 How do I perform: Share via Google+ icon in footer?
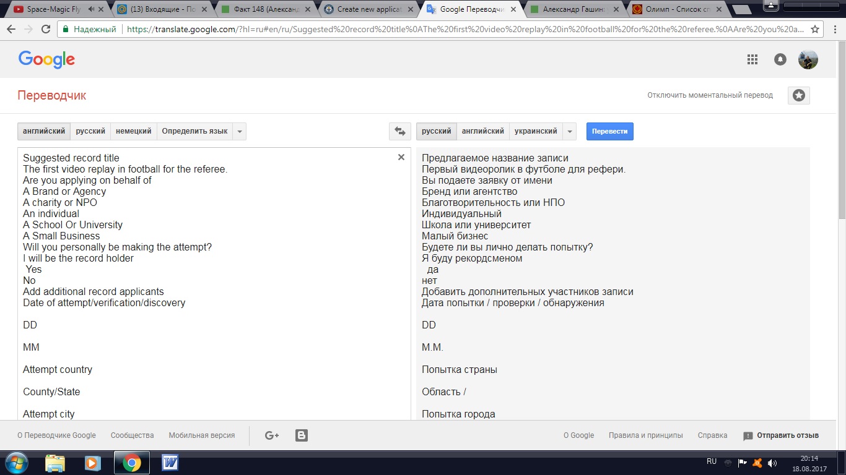pyautogui.click(x=272, y=435)
